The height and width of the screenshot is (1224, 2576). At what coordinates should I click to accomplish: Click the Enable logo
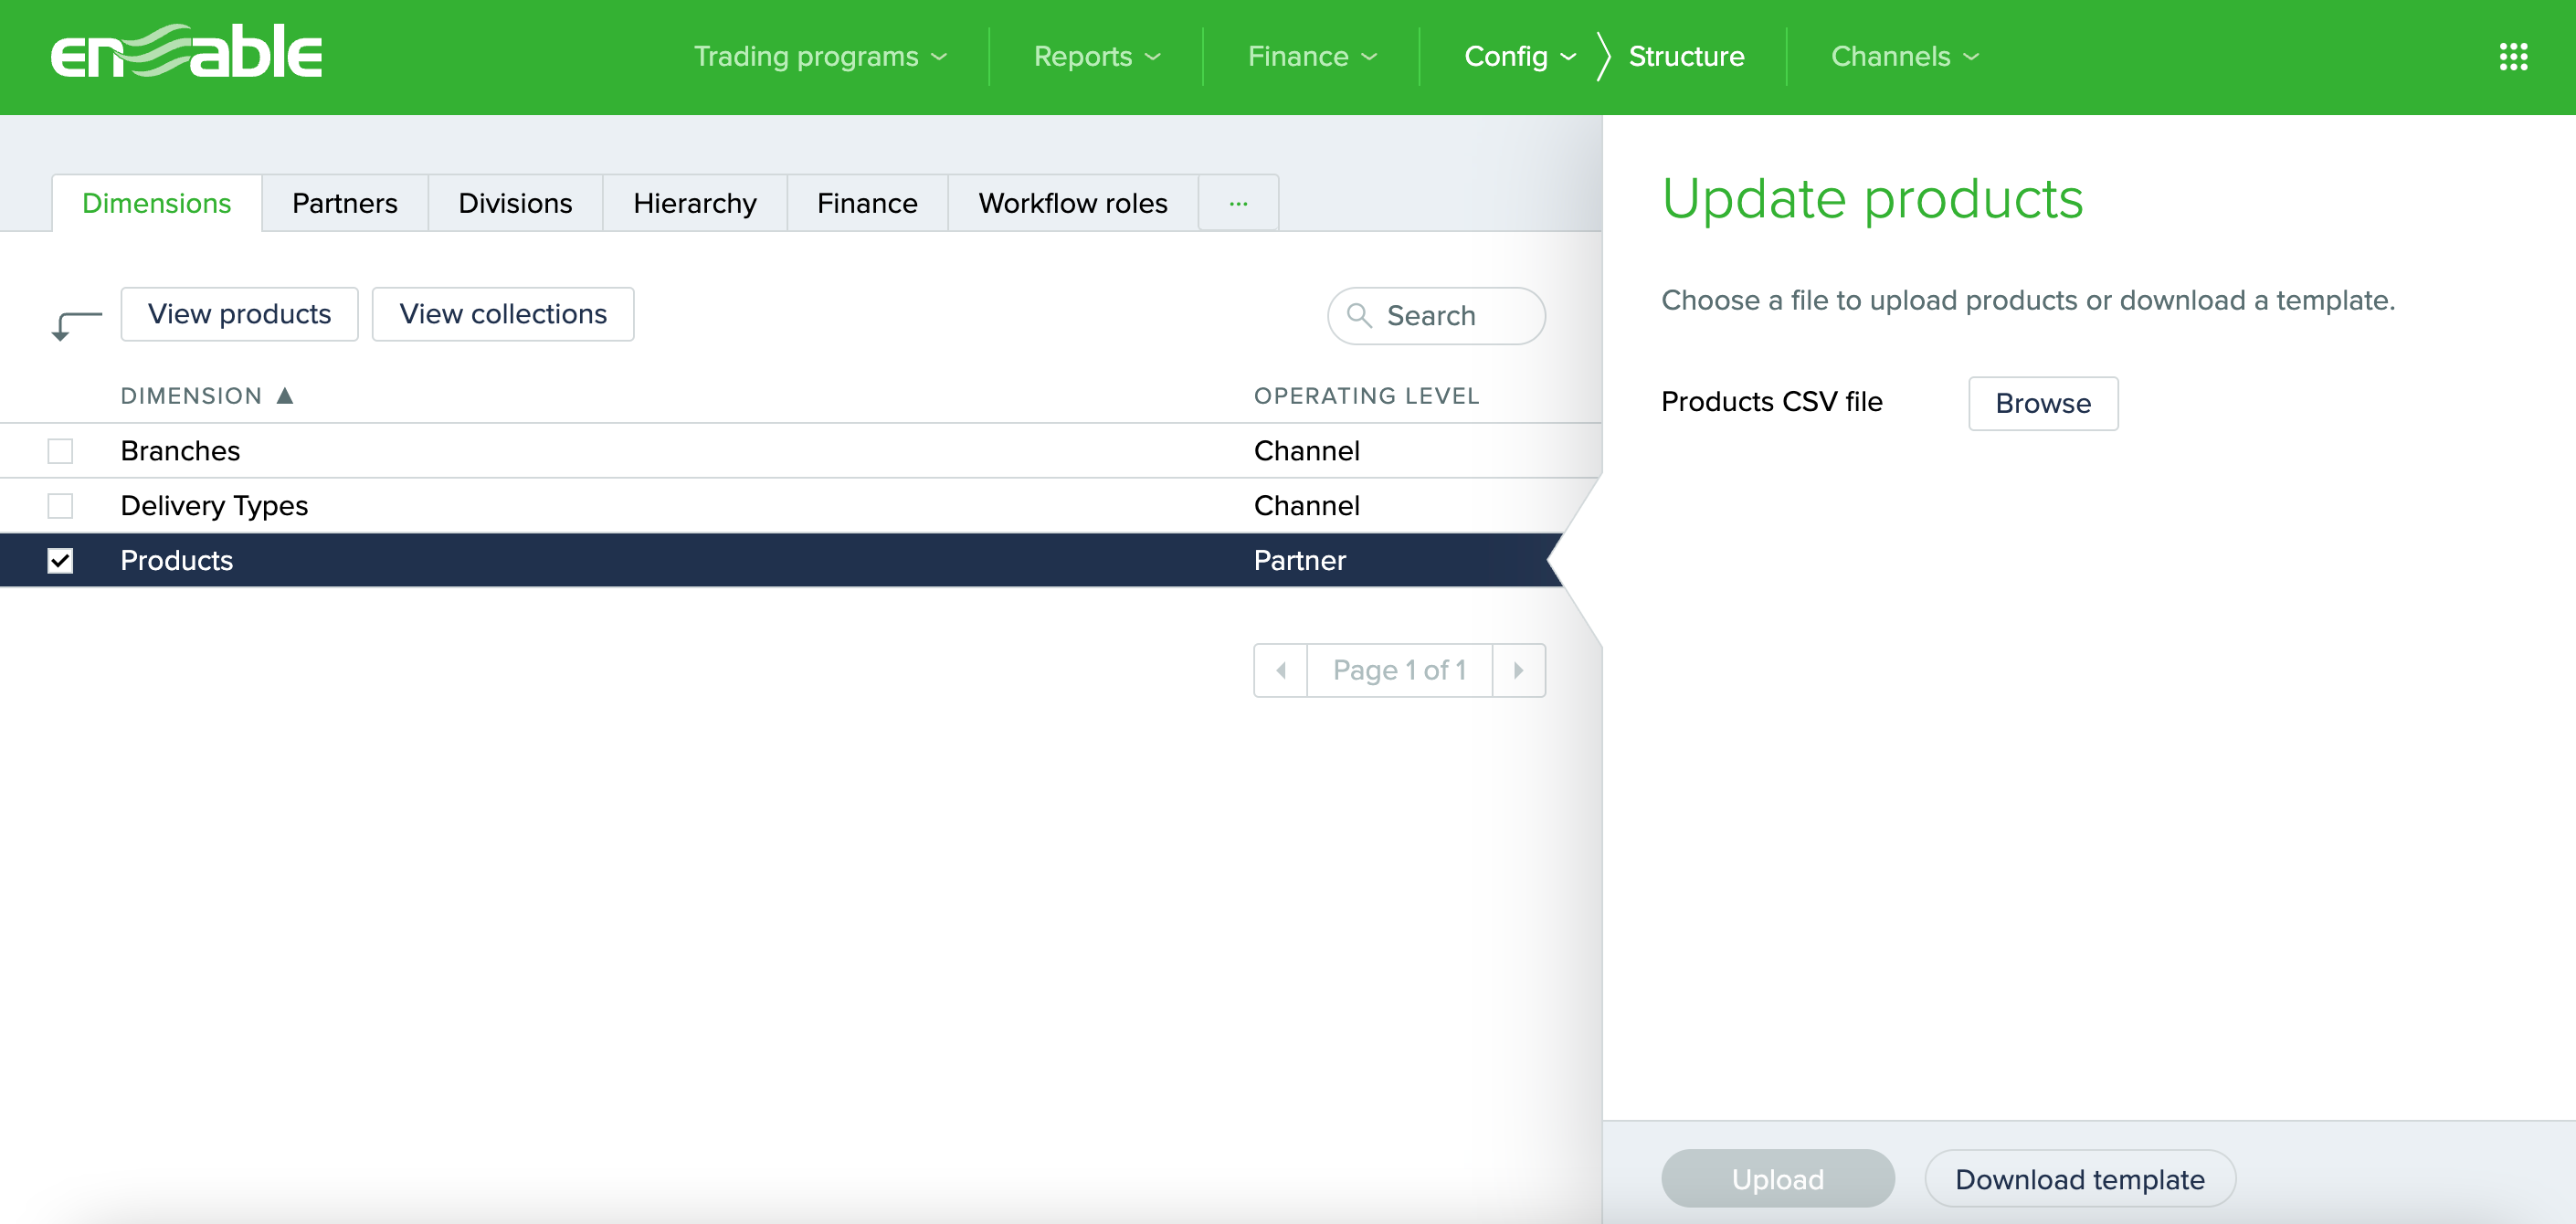click(x=186, y=52)
